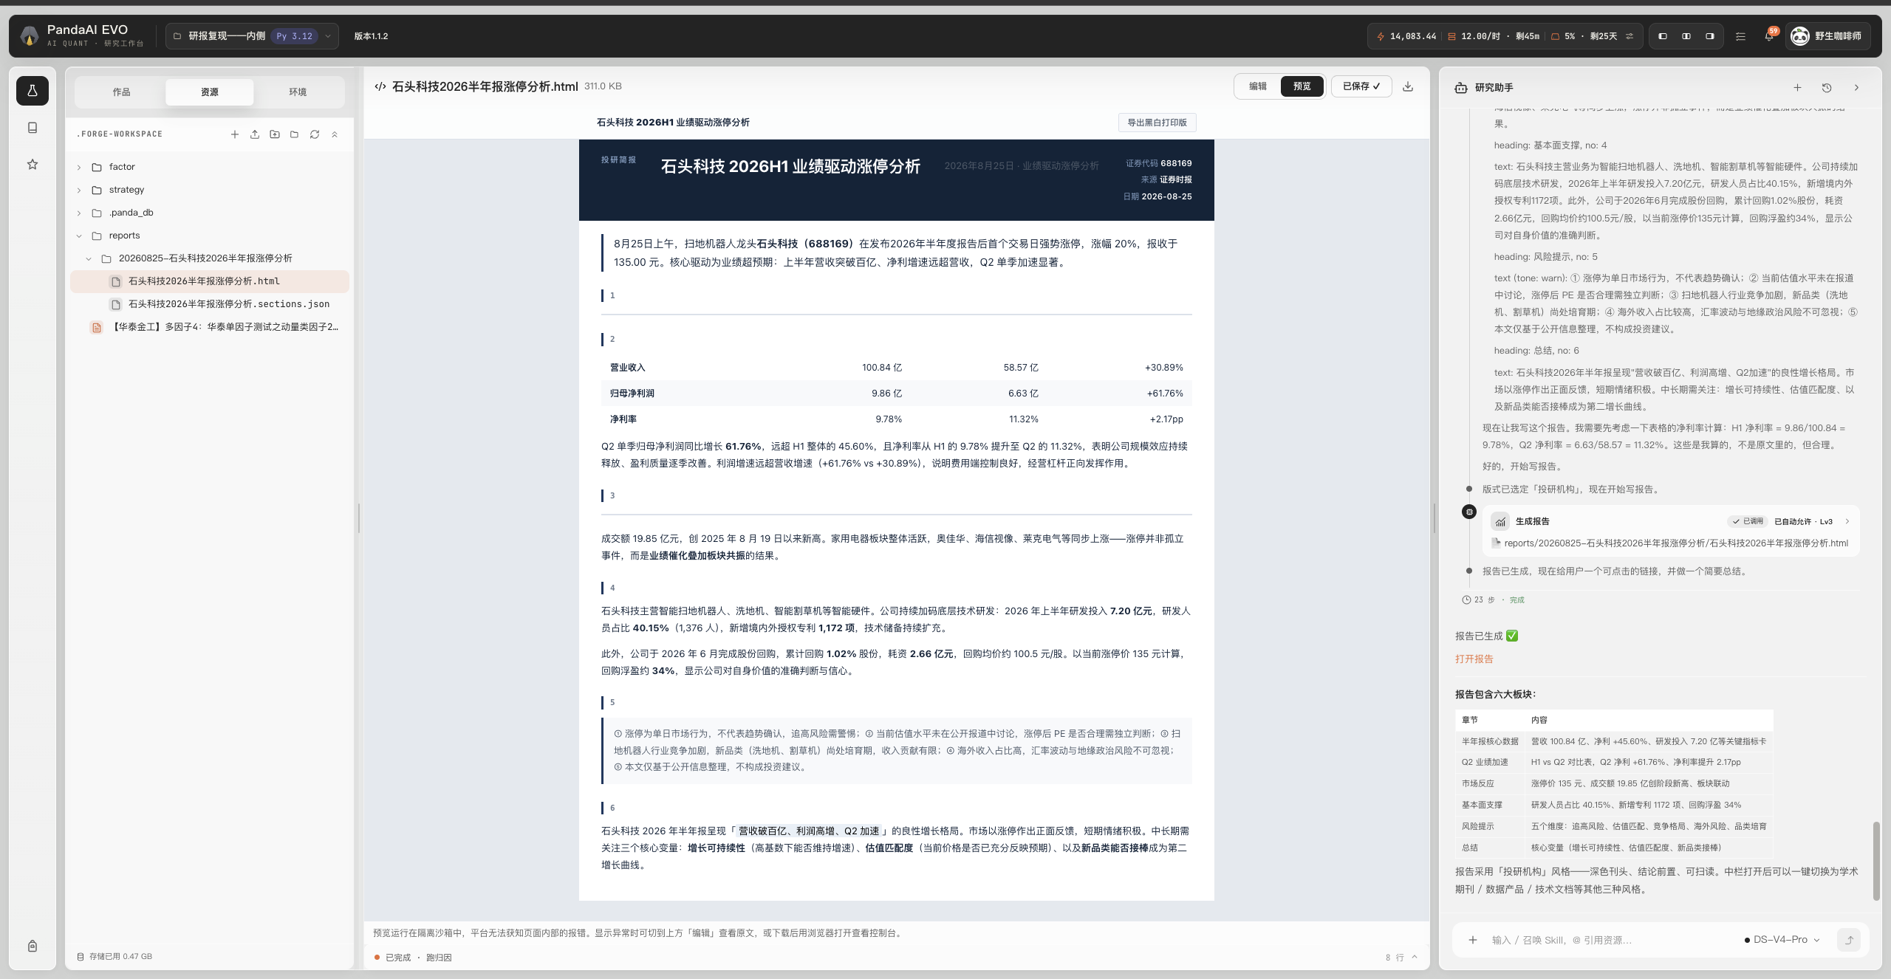Select 石头科技2026半年报涨停分析.sections.json file
The image size is (1891, 979).
click(x=210, y=304)
